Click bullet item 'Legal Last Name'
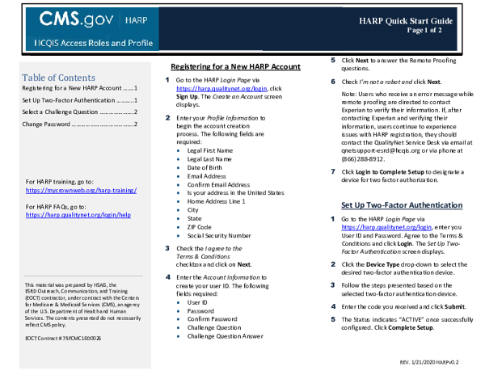 pos(209,159)
